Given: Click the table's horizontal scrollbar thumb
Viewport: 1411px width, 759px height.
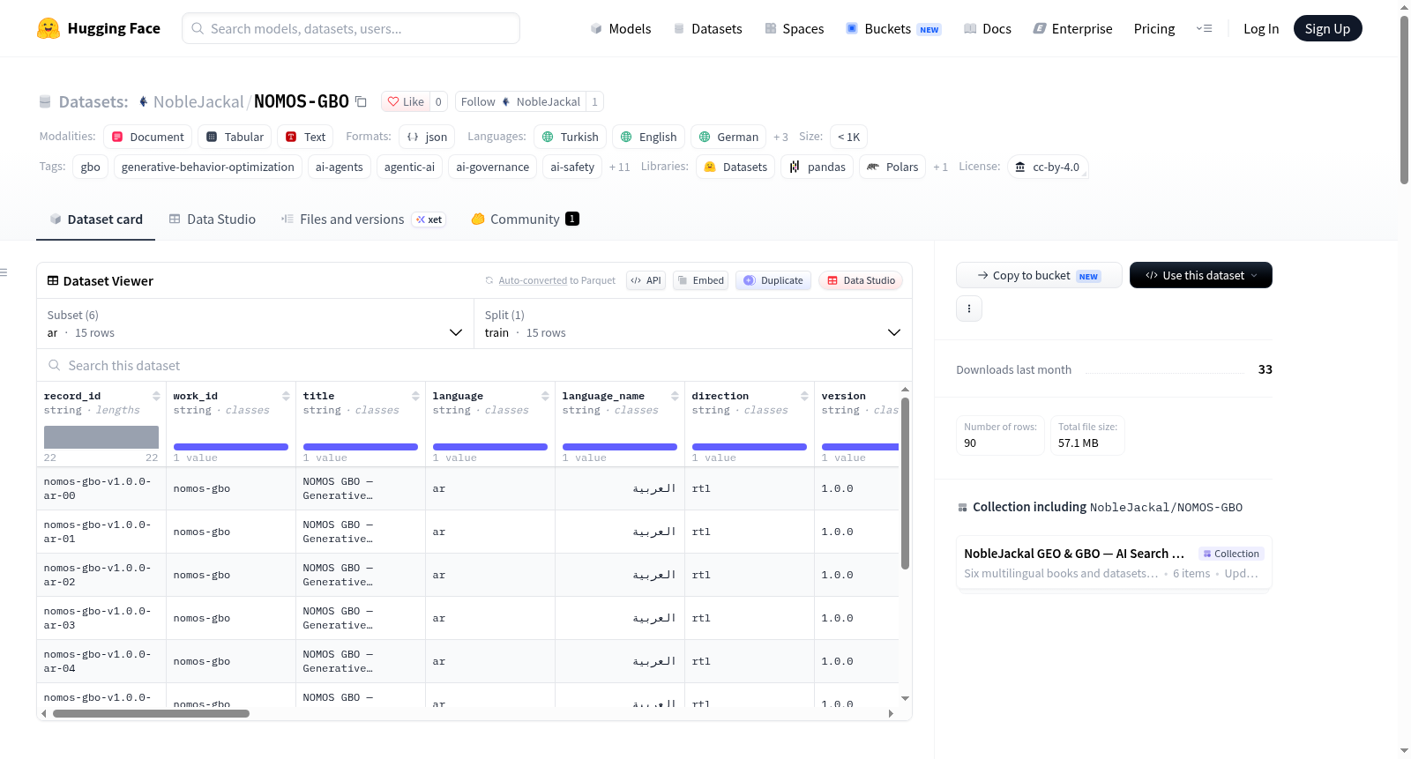Looking at the screenshot, I should tap(151, 713).
